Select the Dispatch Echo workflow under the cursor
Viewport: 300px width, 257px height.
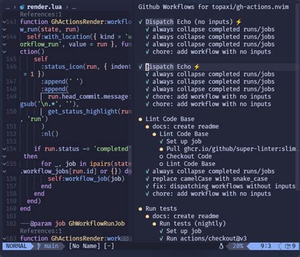click(168, 66)
